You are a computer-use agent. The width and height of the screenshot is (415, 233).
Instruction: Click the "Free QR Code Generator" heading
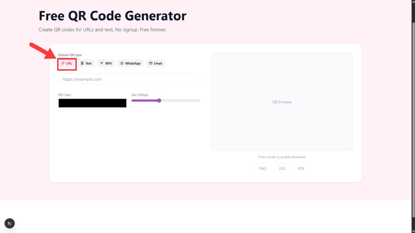112,16
